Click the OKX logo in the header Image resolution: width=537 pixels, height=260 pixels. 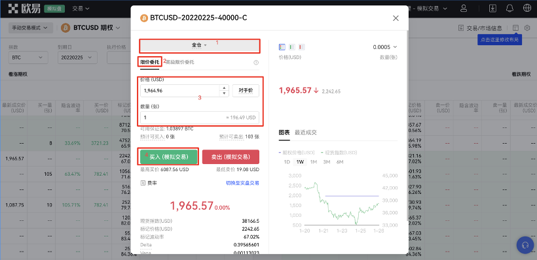tap(25, 8)
